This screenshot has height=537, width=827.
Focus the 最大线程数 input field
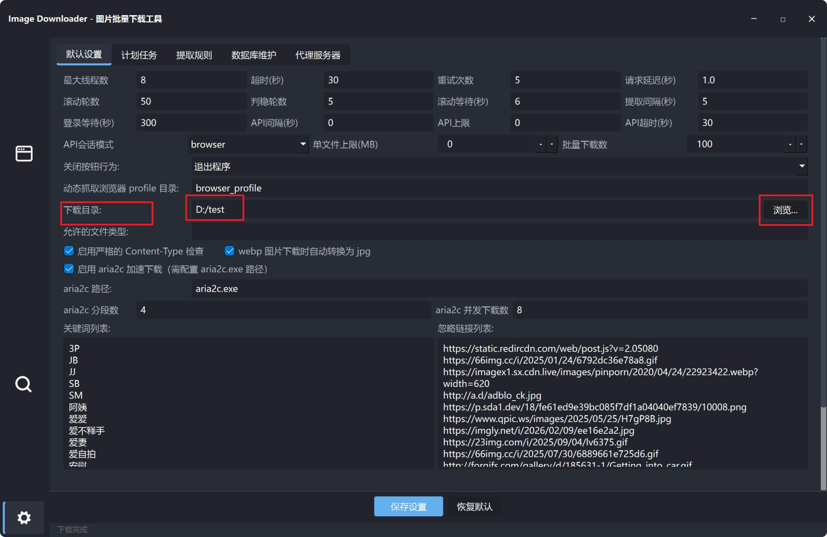(191, 80)
